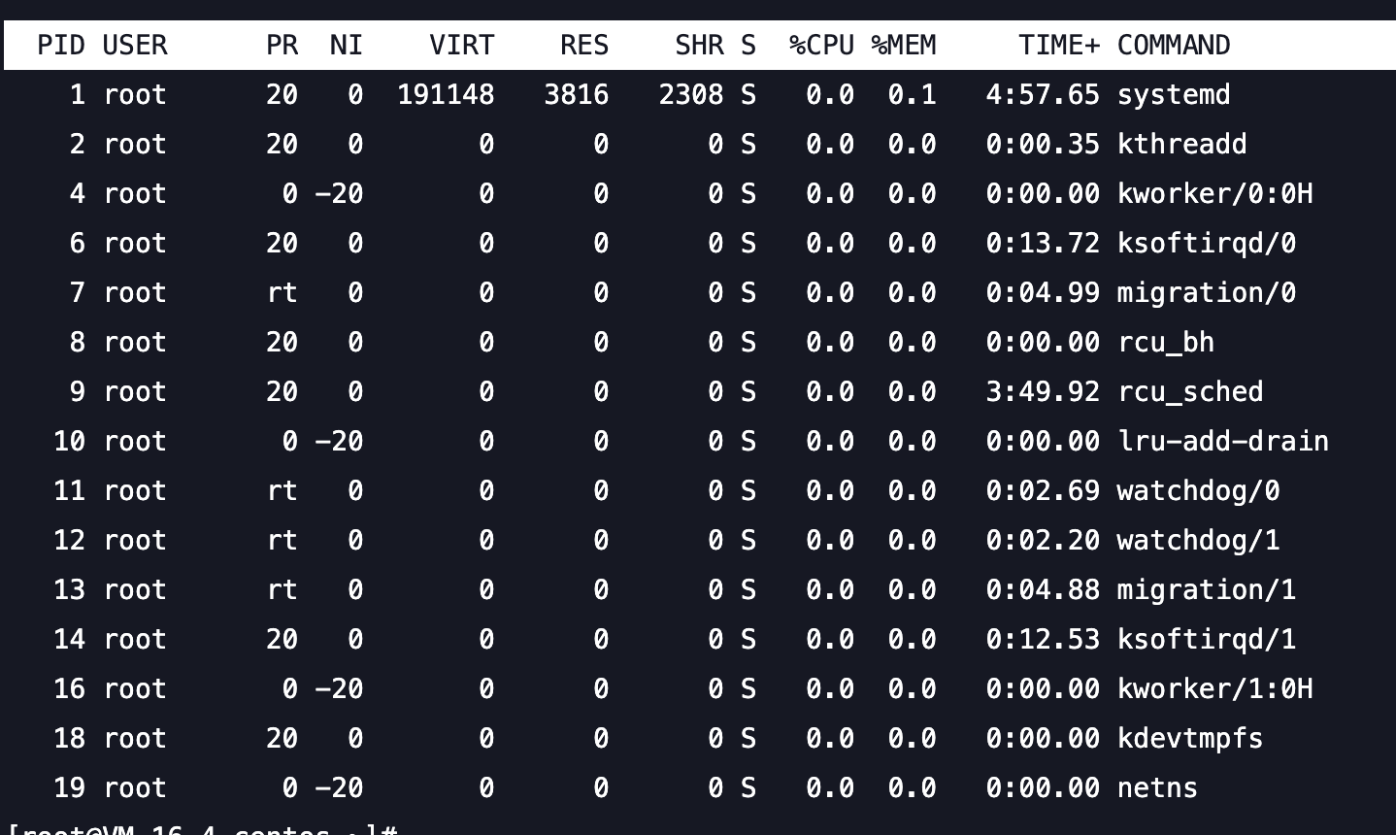
Task: Click the migration/0 process name
Action: [1206, 293]
